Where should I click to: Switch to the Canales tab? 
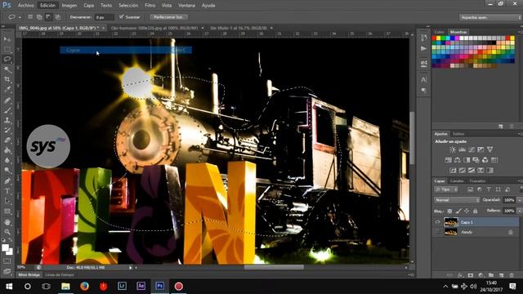[457, 181]
